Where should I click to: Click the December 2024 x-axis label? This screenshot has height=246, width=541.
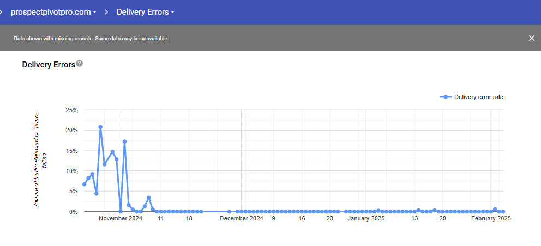pos(242,219)
